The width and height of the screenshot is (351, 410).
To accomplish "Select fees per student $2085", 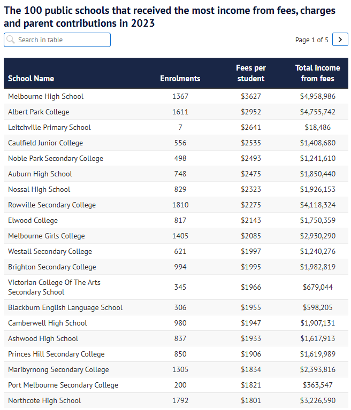I will (251, 236).
